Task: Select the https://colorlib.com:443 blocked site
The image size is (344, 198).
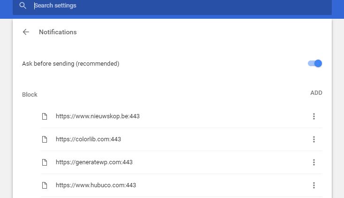Action: coord(89,139)
